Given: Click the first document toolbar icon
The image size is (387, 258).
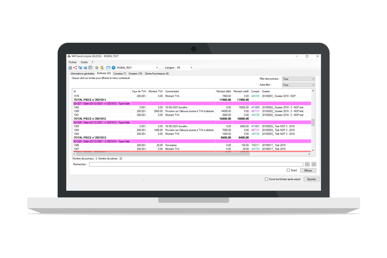Looking at the screenshot, I should click(70, 68).
